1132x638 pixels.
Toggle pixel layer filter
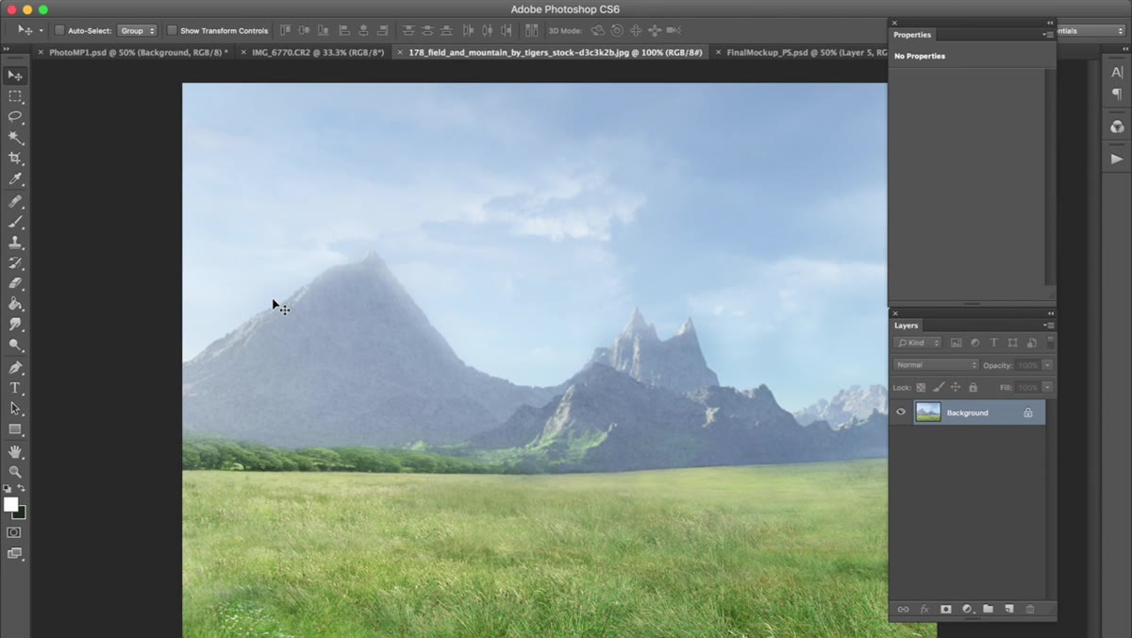coord(956,343)
